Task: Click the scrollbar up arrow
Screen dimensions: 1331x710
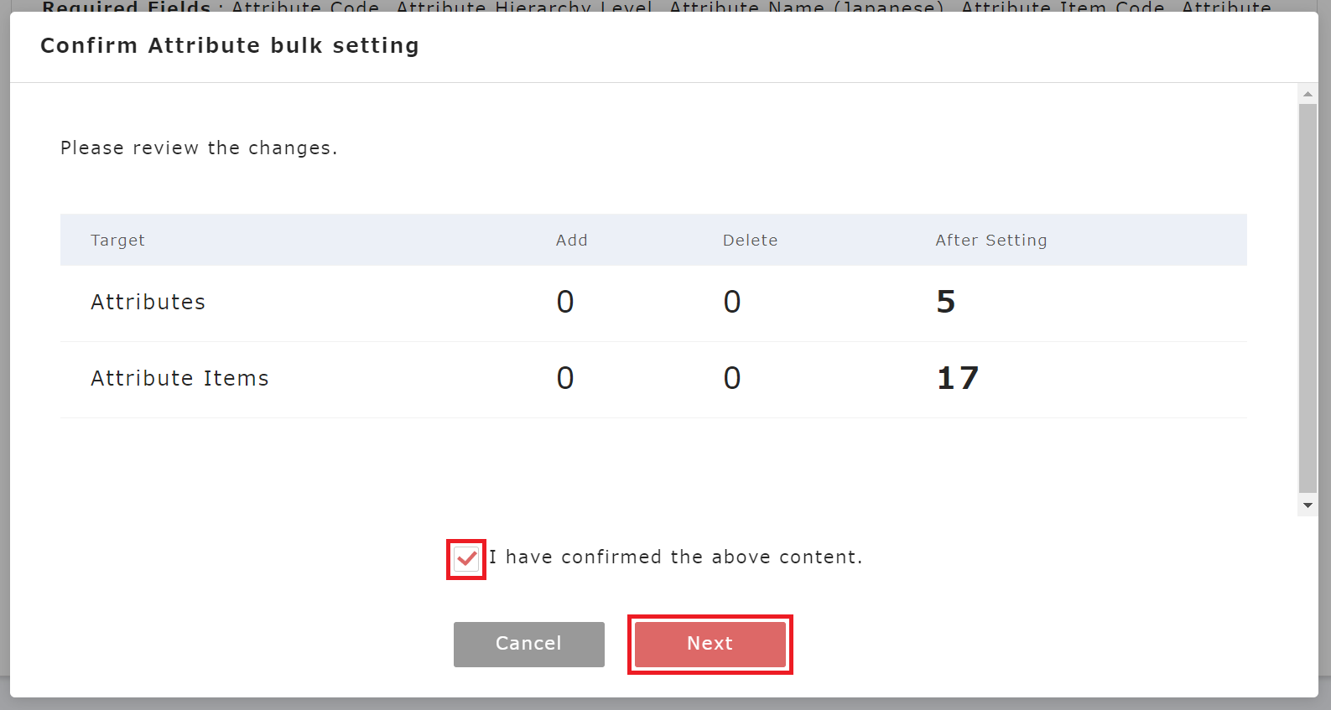Action: [1307, 94]
